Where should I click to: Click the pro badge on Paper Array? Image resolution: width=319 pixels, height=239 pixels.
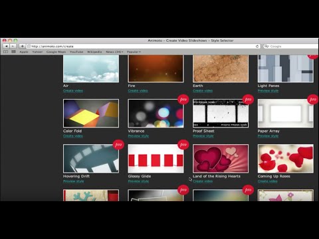(313, 100)
